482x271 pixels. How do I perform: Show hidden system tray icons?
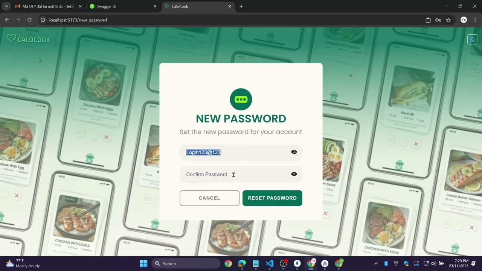pos(376,263)
